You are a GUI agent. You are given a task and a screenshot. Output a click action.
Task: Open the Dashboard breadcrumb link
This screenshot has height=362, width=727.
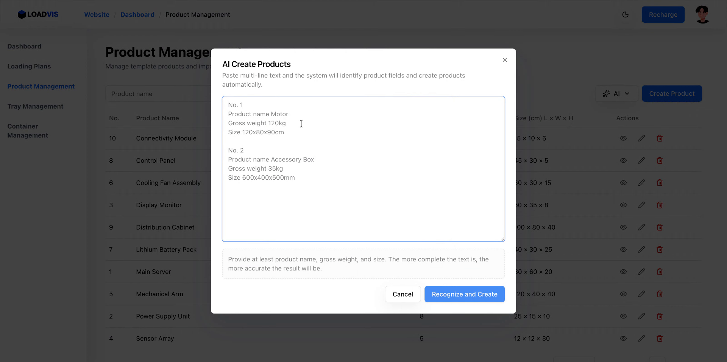tap(137, 14)
